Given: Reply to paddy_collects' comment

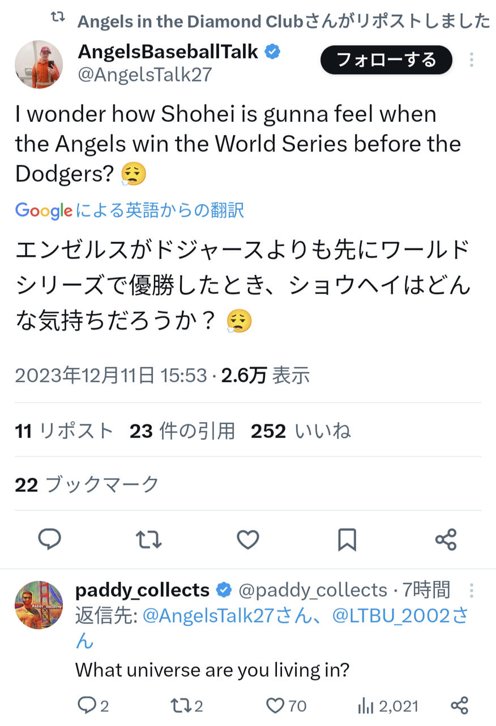Looking at the screenshot, I should (x=87, y=706).
